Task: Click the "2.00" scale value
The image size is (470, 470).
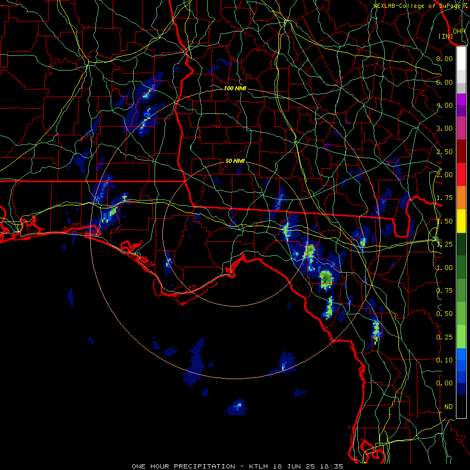Action: pos(444,175)
